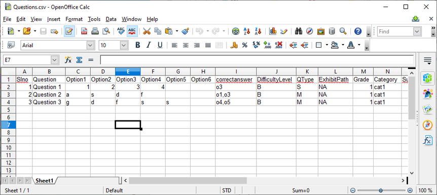Increase indent icon

tap(304, 45)
